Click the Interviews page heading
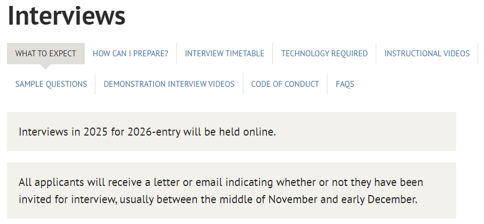This screenshot has width=484, height=224. point(66,16)
